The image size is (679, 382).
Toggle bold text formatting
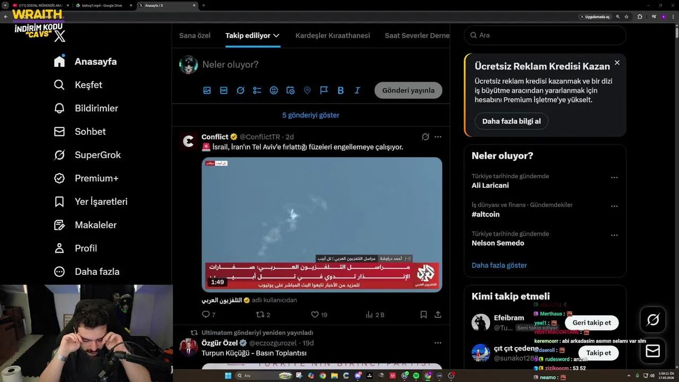[341, 91]
